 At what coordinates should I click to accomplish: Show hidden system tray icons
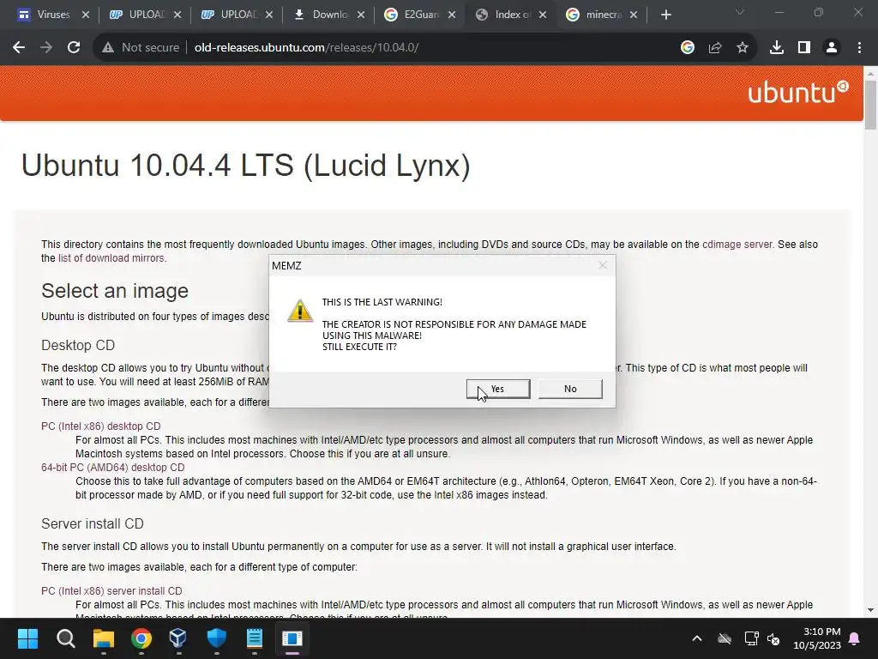pyautogui.click(x=696, y=638)
